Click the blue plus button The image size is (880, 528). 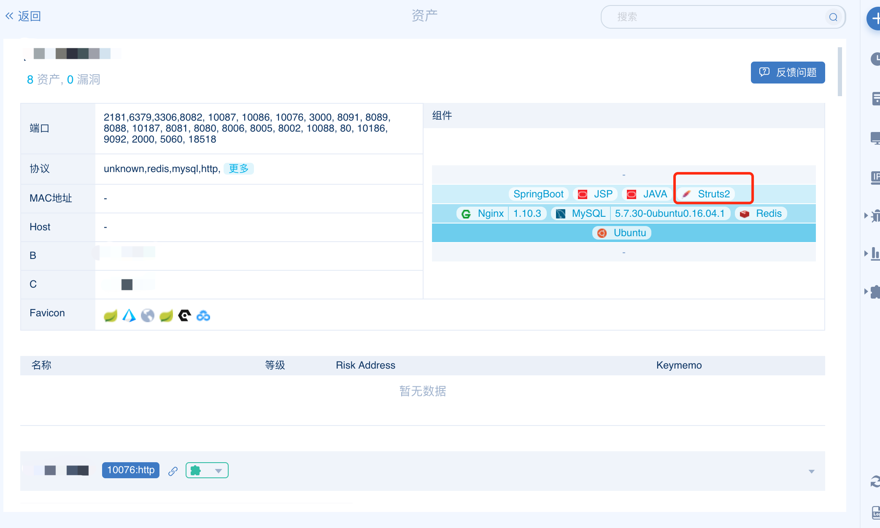click(x=874, y=18)
